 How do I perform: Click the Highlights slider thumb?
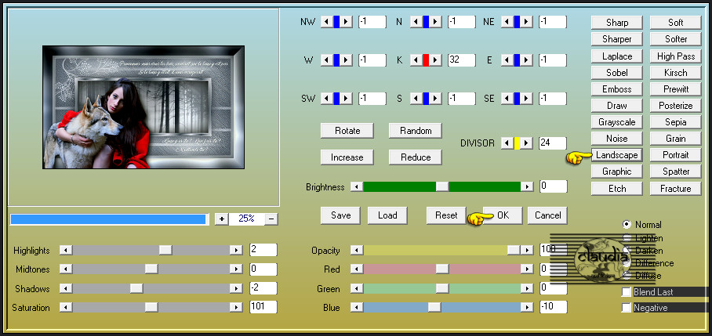point(165,251)
